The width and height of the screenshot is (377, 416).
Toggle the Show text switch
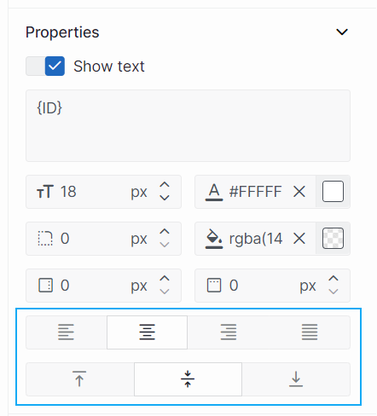[45, 66]
